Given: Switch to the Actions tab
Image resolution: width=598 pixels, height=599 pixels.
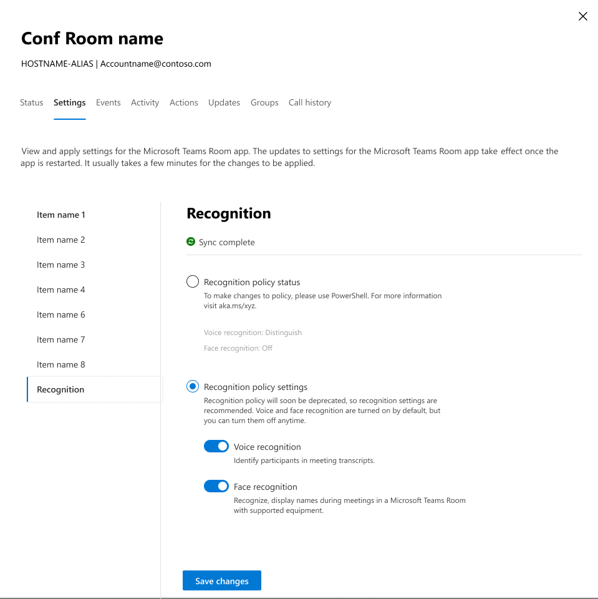Looking at the screenshot, I should point(184,102).
